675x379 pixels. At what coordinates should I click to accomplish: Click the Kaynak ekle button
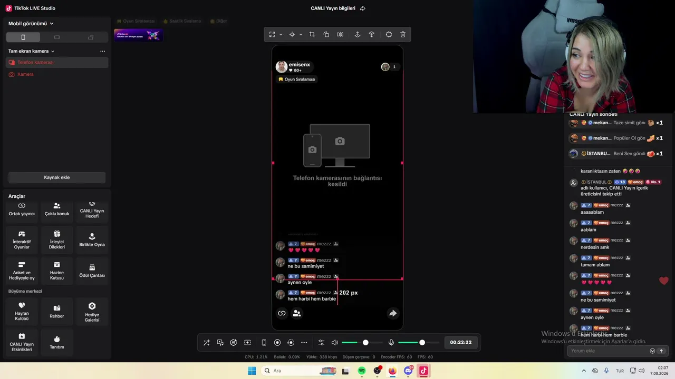pyautogui.click(x=57, y=177)
